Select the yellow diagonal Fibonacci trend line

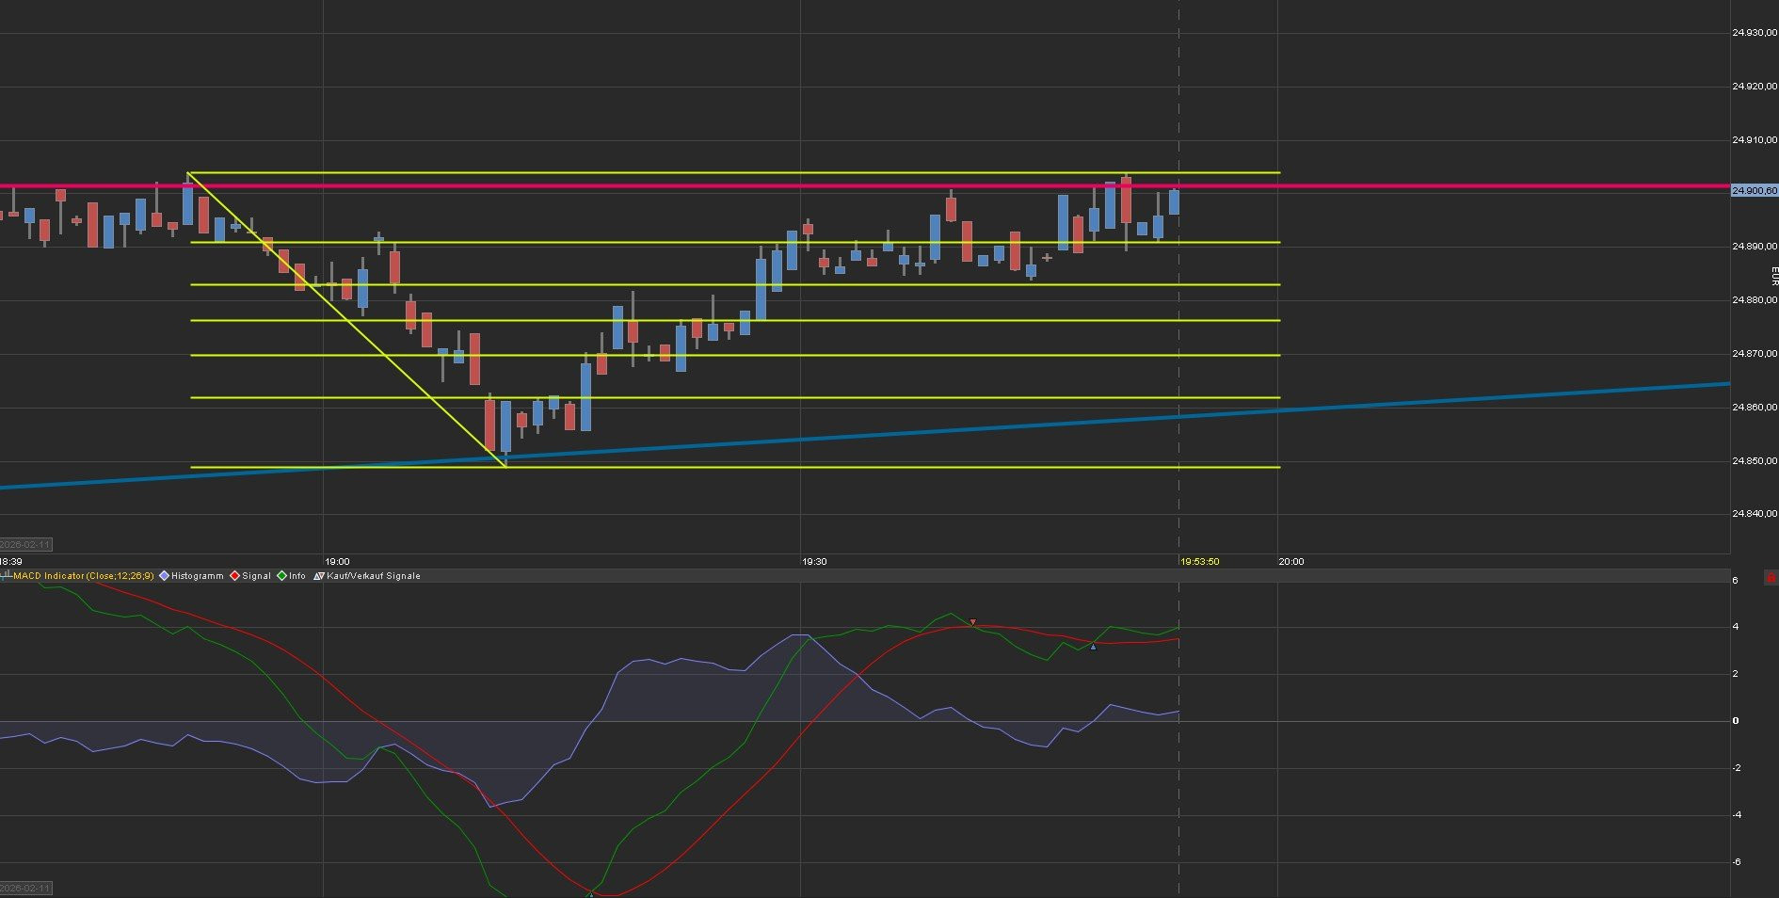tap(348, 320)
